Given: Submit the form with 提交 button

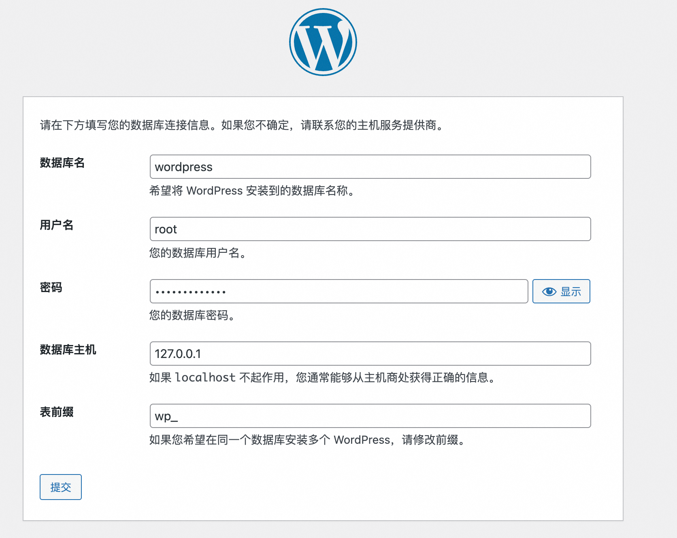Looking at the screenshot, I should pos(61,487).
